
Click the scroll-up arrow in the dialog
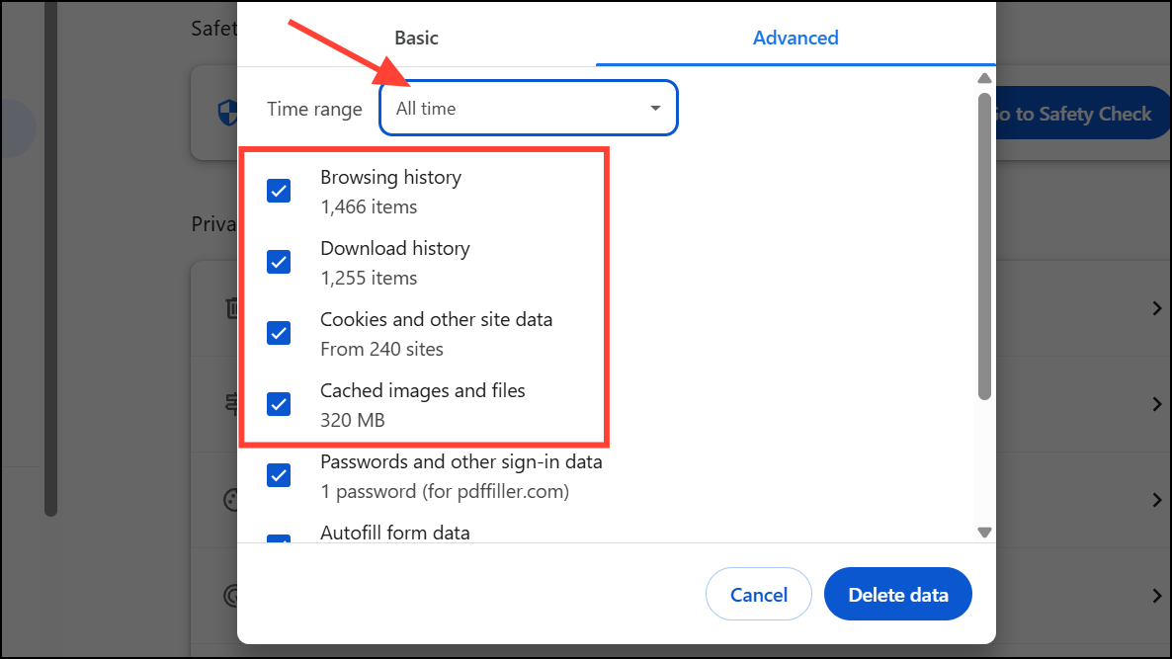983,79
